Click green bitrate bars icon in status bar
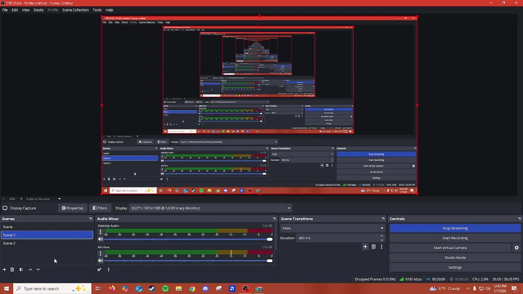Screen dimensions: 523x294 (x=402, y=279)
